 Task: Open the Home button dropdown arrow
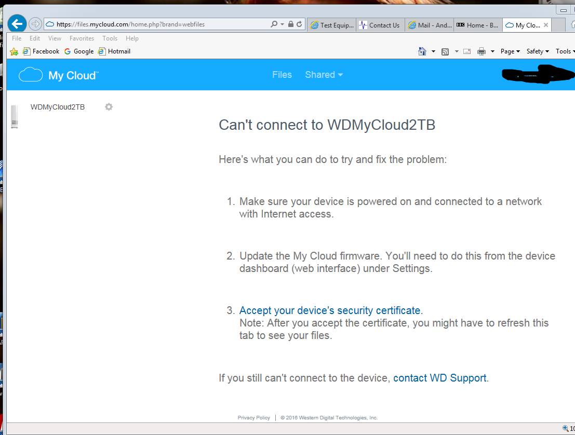[x=433, y=52]
